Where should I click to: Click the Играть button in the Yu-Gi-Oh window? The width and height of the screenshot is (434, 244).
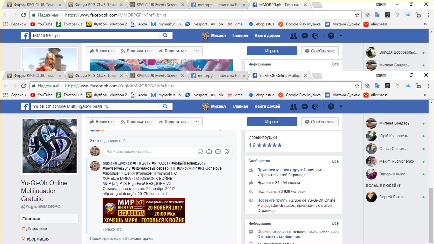click(x=272, y=122)
